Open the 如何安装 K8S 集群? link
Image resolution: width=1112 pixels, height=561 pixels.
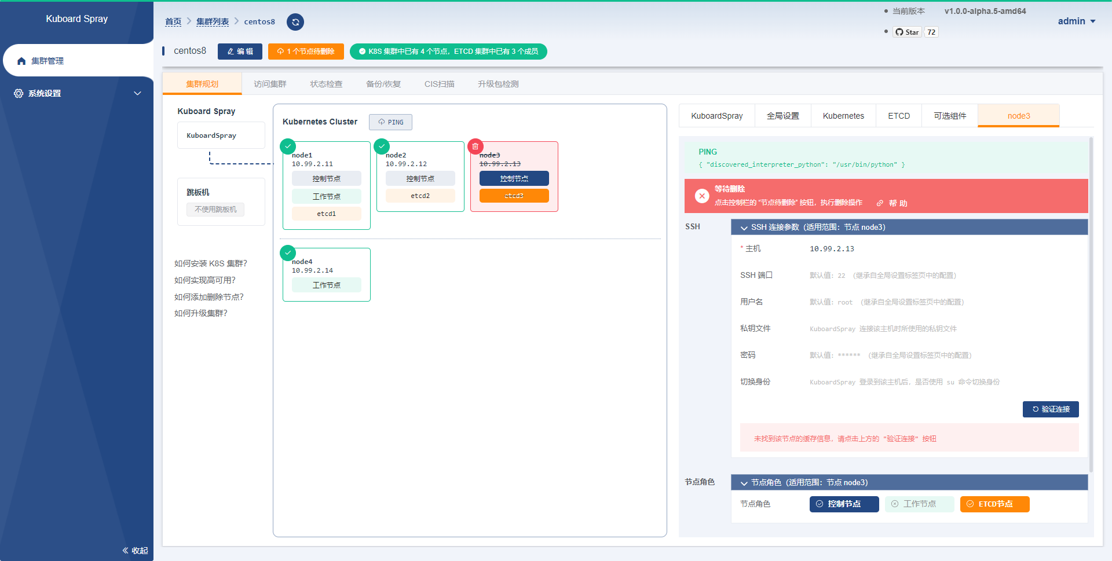pos(211,263)
